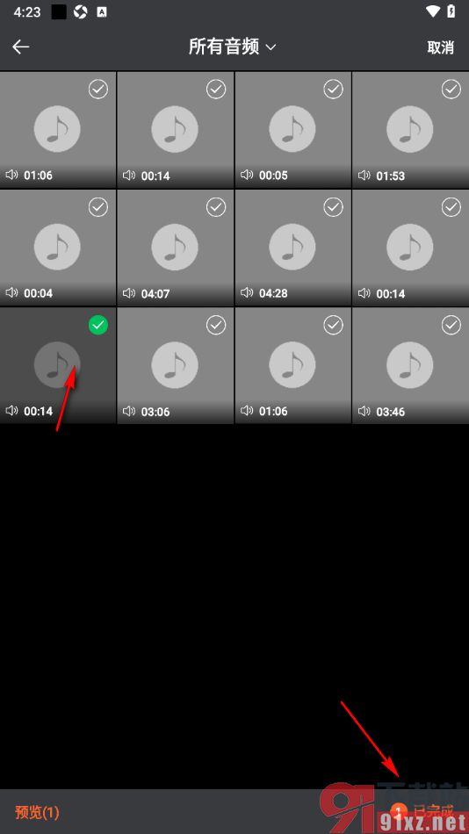The height and width of the screenshot is (834, 469).
Task: Tap speaker icon beside 01:06 in first row
Action: [11, 175]
